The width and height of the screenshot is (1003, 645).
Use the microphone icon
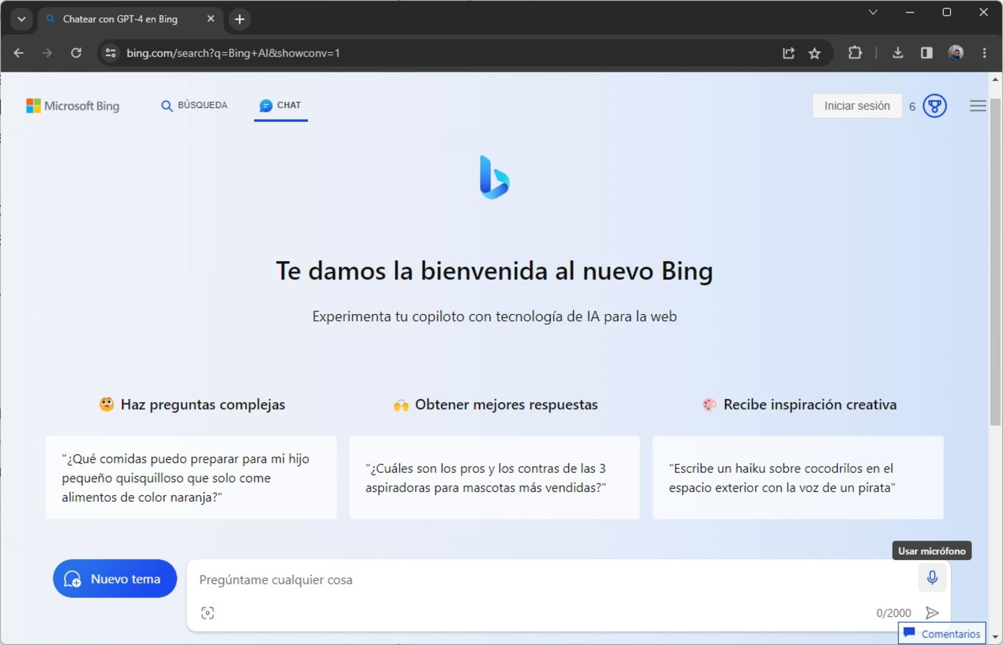coord(932,577)
